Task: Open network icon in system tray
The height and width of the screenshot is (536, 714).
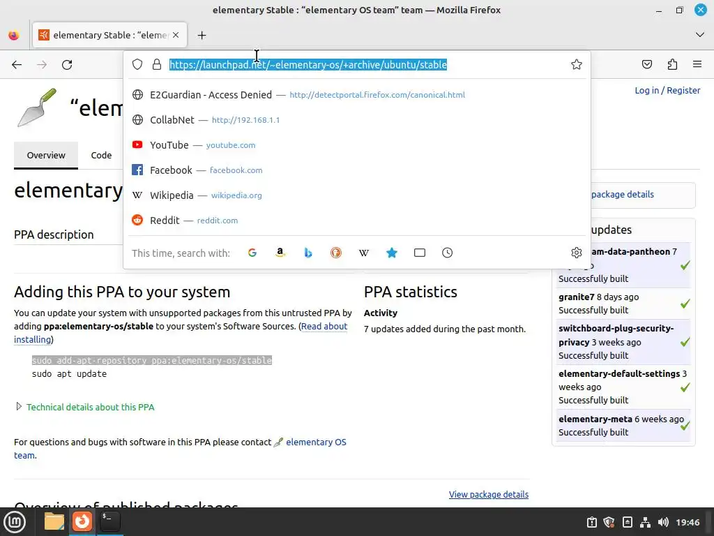Action: coord(645,522)
